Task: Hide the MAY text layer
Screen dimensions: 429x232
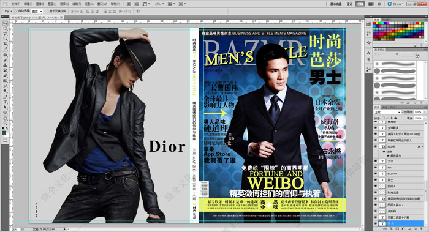Action: pyautogui.click(x=375, y=167)
